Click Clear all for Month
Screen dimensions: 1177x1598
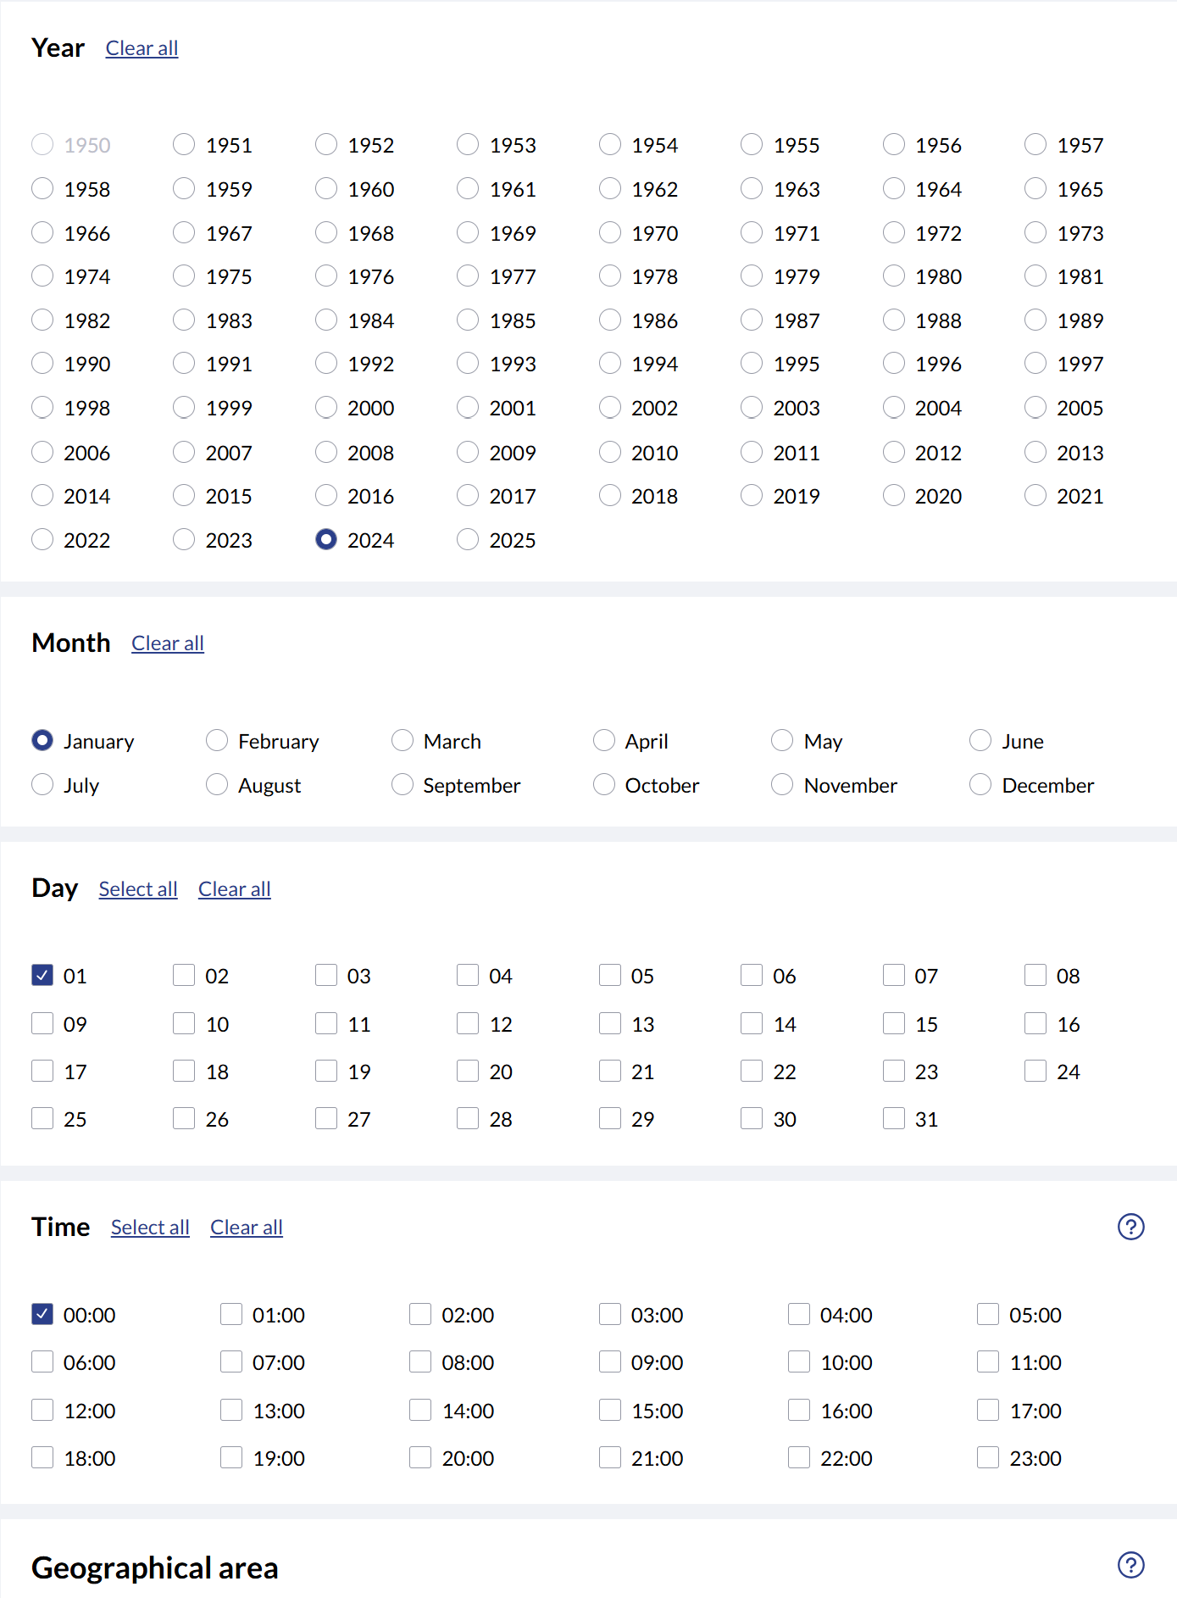tap(168, 643)
